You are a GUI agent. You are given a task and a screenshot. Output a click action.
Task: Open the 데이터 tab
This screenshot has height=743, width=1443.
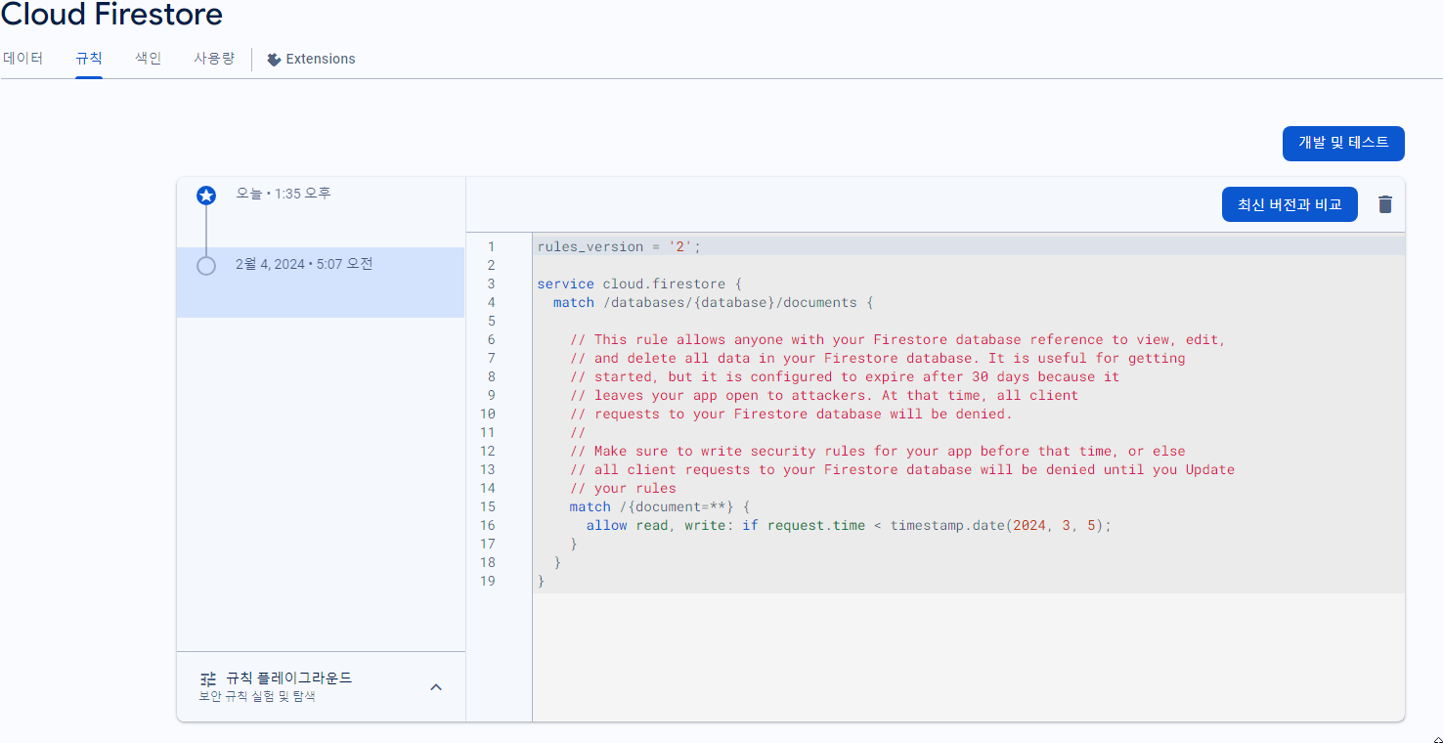click(x=23, y=59)
